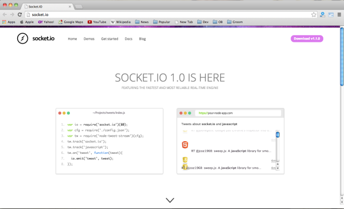
Task: Open the Demos nav item
Action: click(x=89, y=38)
